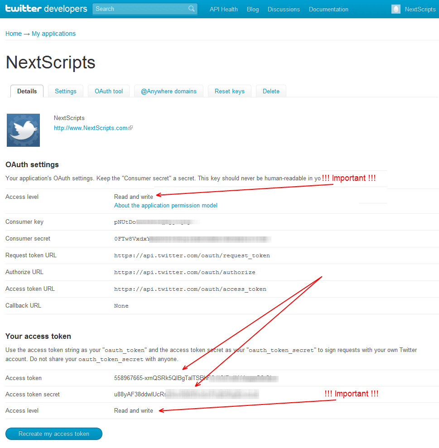Click the external link icon after NextScripts.com
439x448 pixels.
pos(130,128)
